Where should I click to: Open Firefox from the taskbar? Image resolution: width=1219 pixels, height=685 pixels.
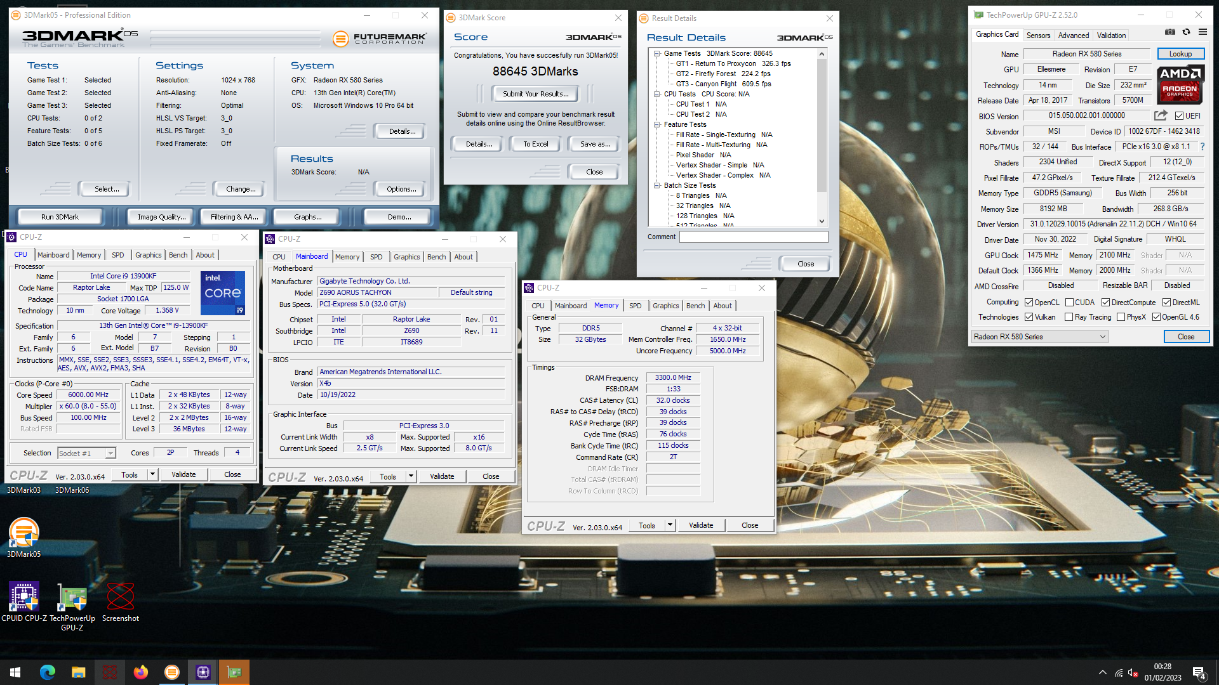140,672
